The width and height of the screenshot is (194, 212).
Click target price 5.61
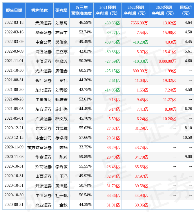188,51
